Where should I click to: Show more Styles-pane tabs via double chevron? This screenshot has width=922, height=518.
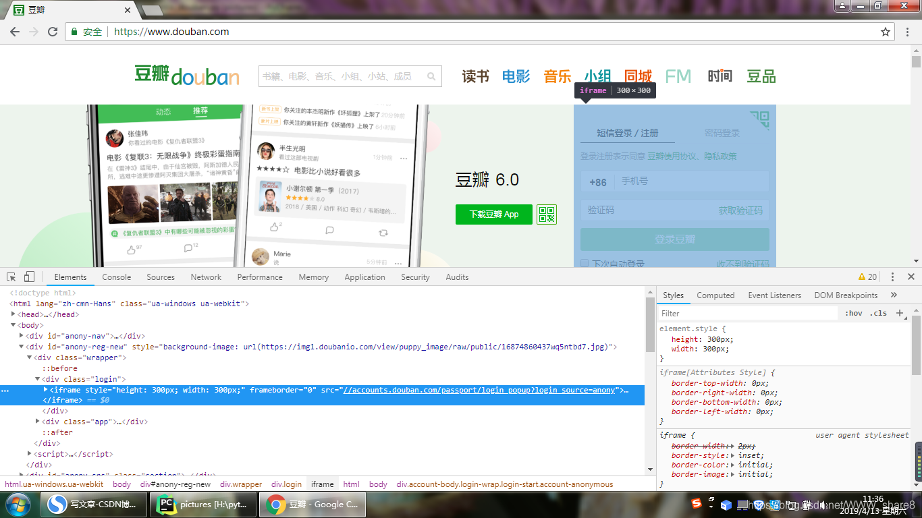pos(894,295)
